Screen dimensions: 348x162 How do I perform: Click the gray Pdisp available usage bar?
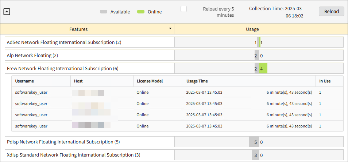254,142
